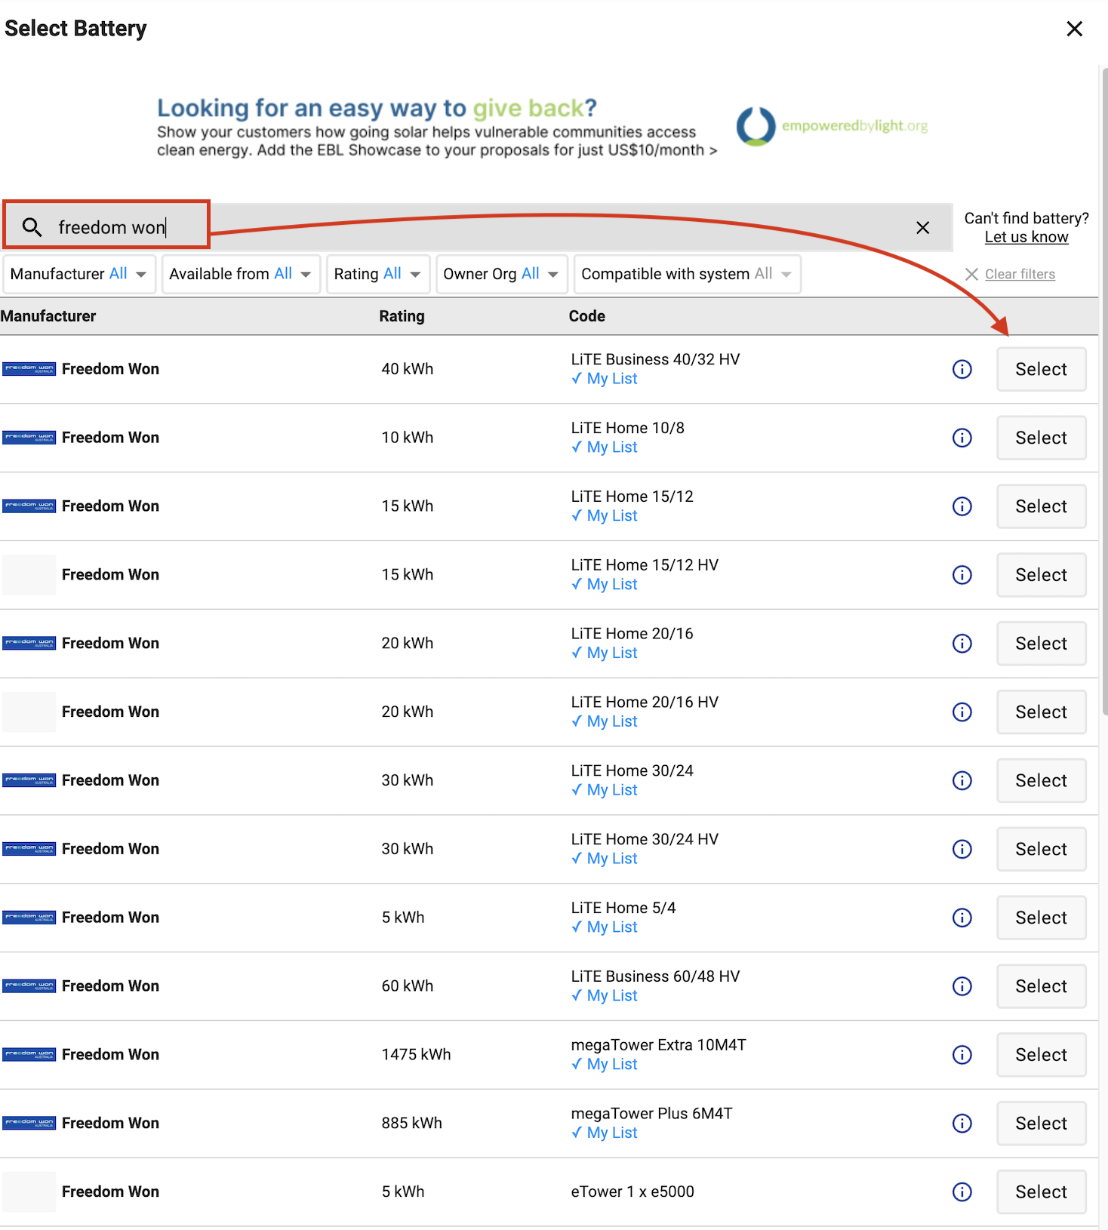The height and width of the screenshot is (1230, 1108).
Task: Show info for LiTE Home 30/24 HV
Action: (962, 849)
